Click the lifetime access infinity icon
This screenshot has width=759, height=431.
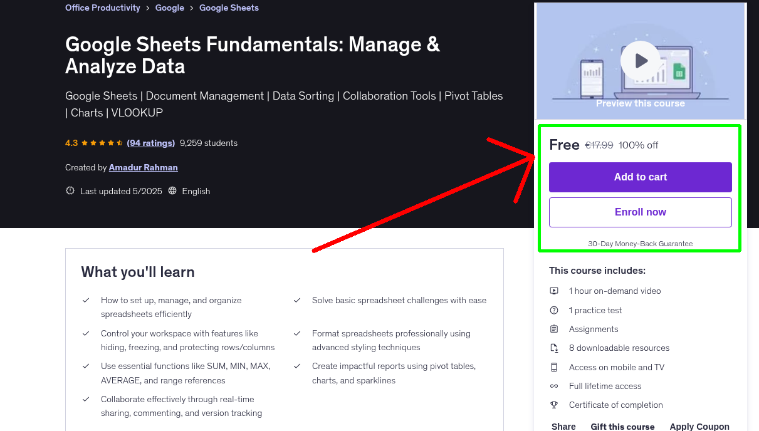click(554, 386)
